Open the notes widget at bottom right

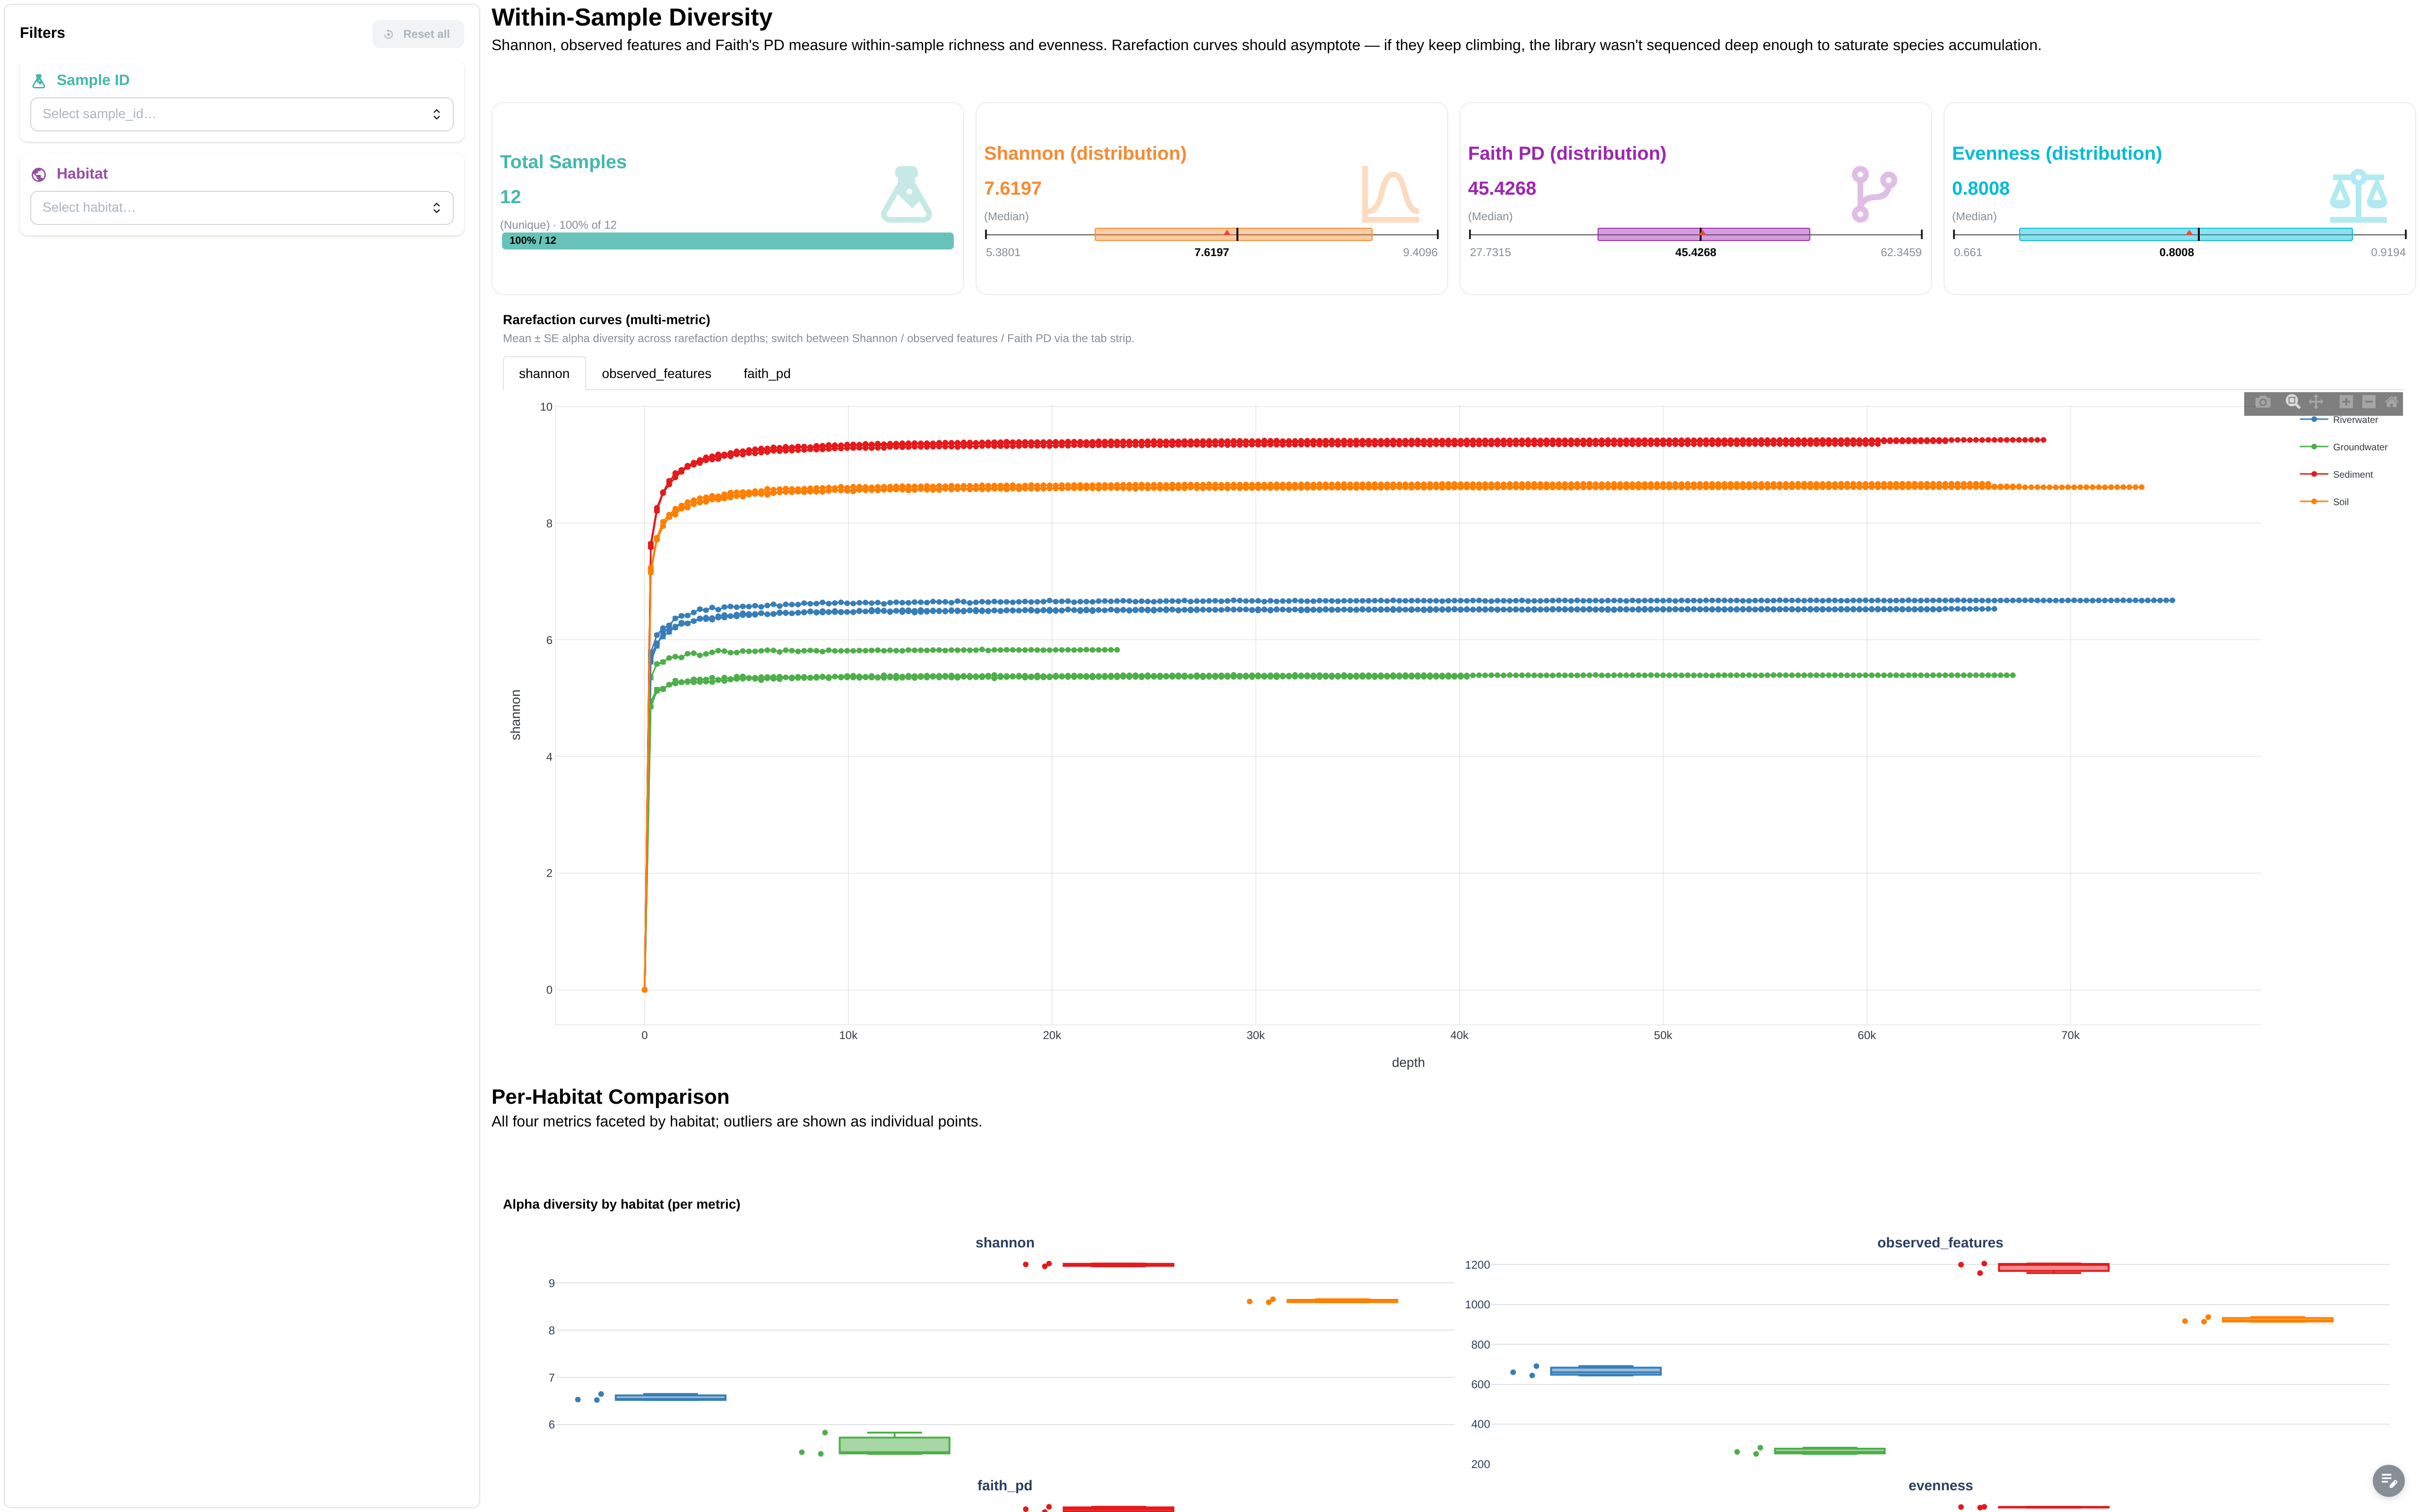(2388, 1480)
